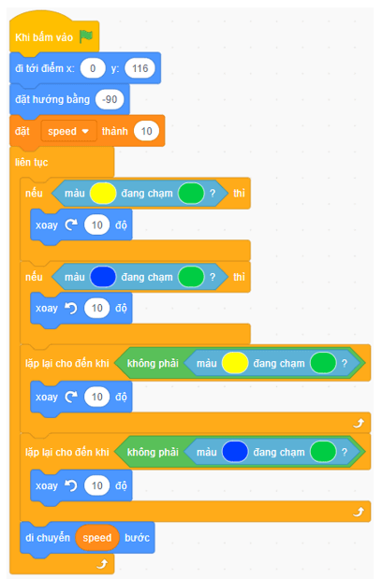Screen dimensions: 382x579
Task: Click the speed variable reporter in move block
Action: [97, 538]
